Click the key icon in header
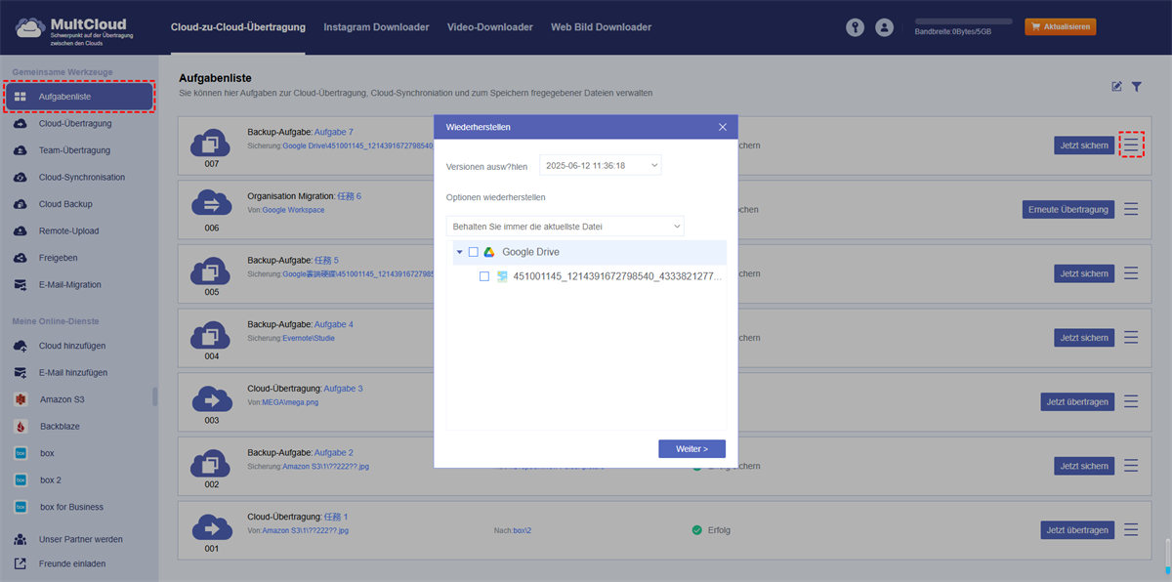The image size is (1172, 582). 856,27
